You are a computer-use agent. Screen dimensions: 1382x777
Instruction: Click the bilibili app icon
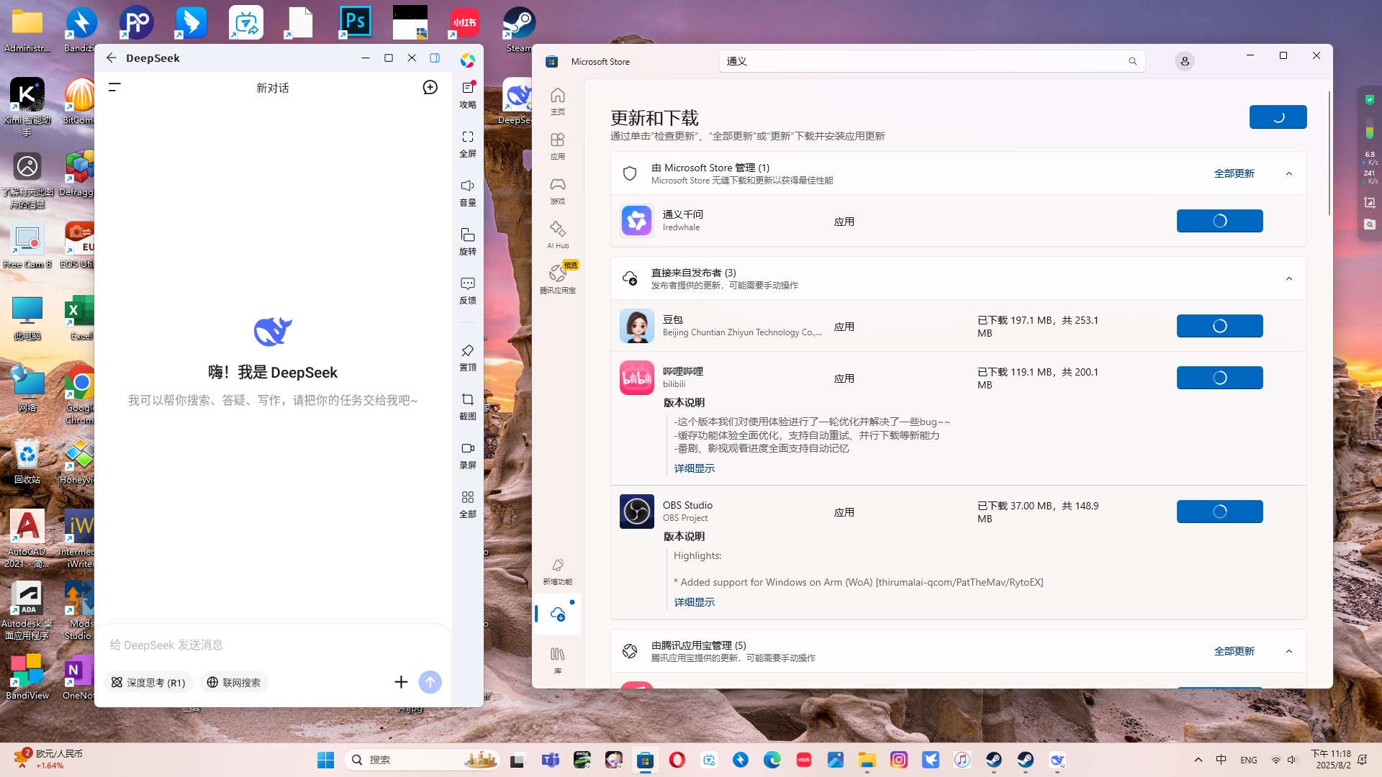click(636, 378)
